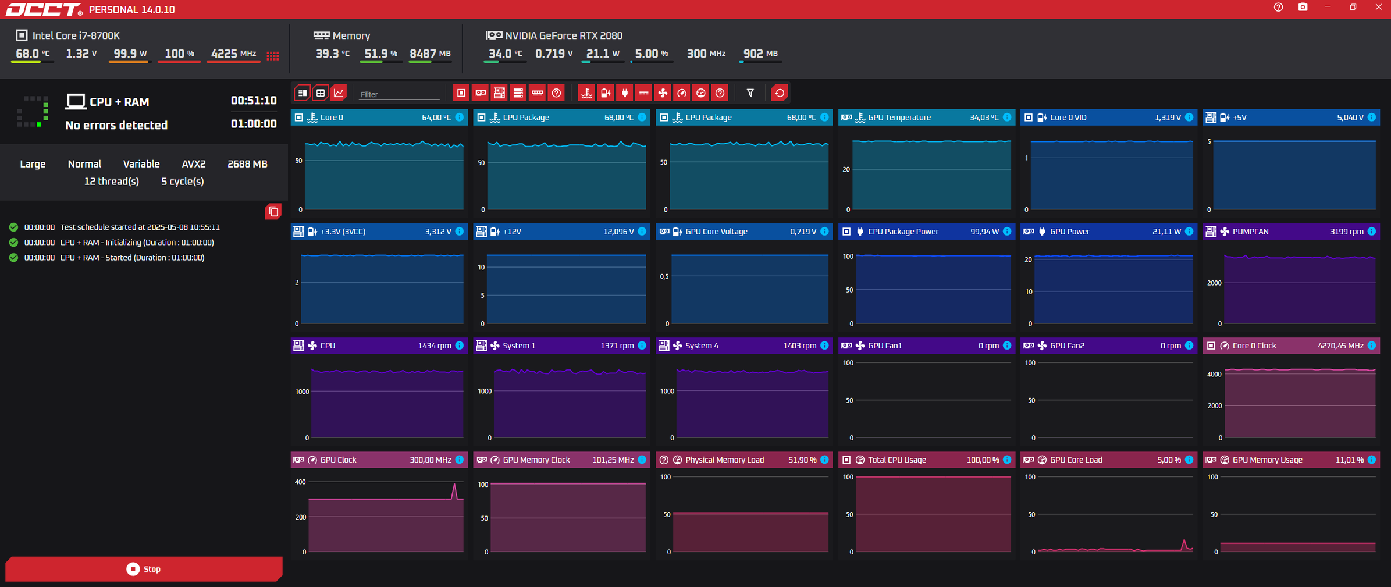This screenshot has height=587, width=1391.
Task: Open the help icon in title bar
Action: click(x=1278, y=8)
